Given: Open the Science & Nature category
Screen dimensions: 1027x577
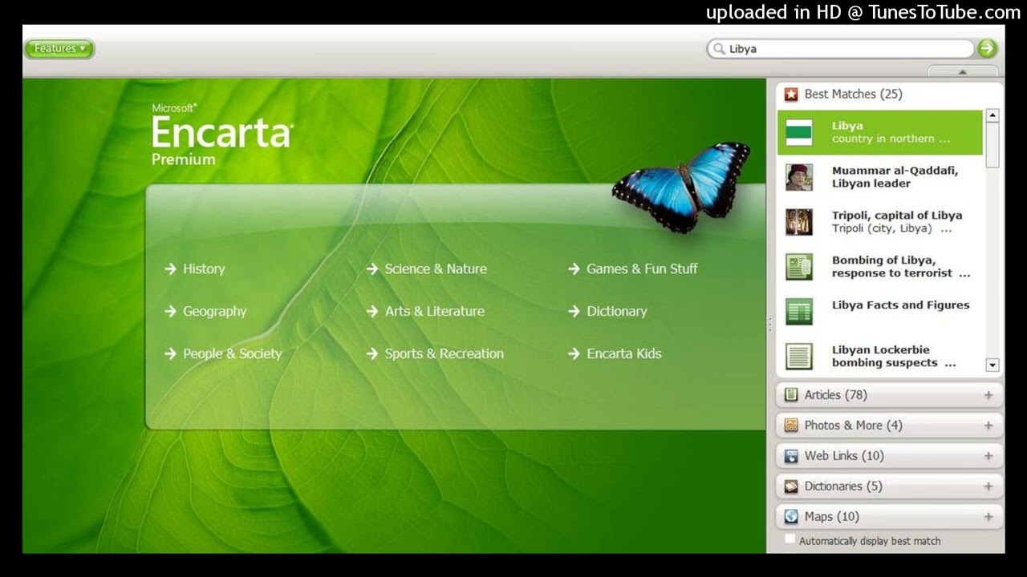Looking at the screenshot, I should point(436,269).
